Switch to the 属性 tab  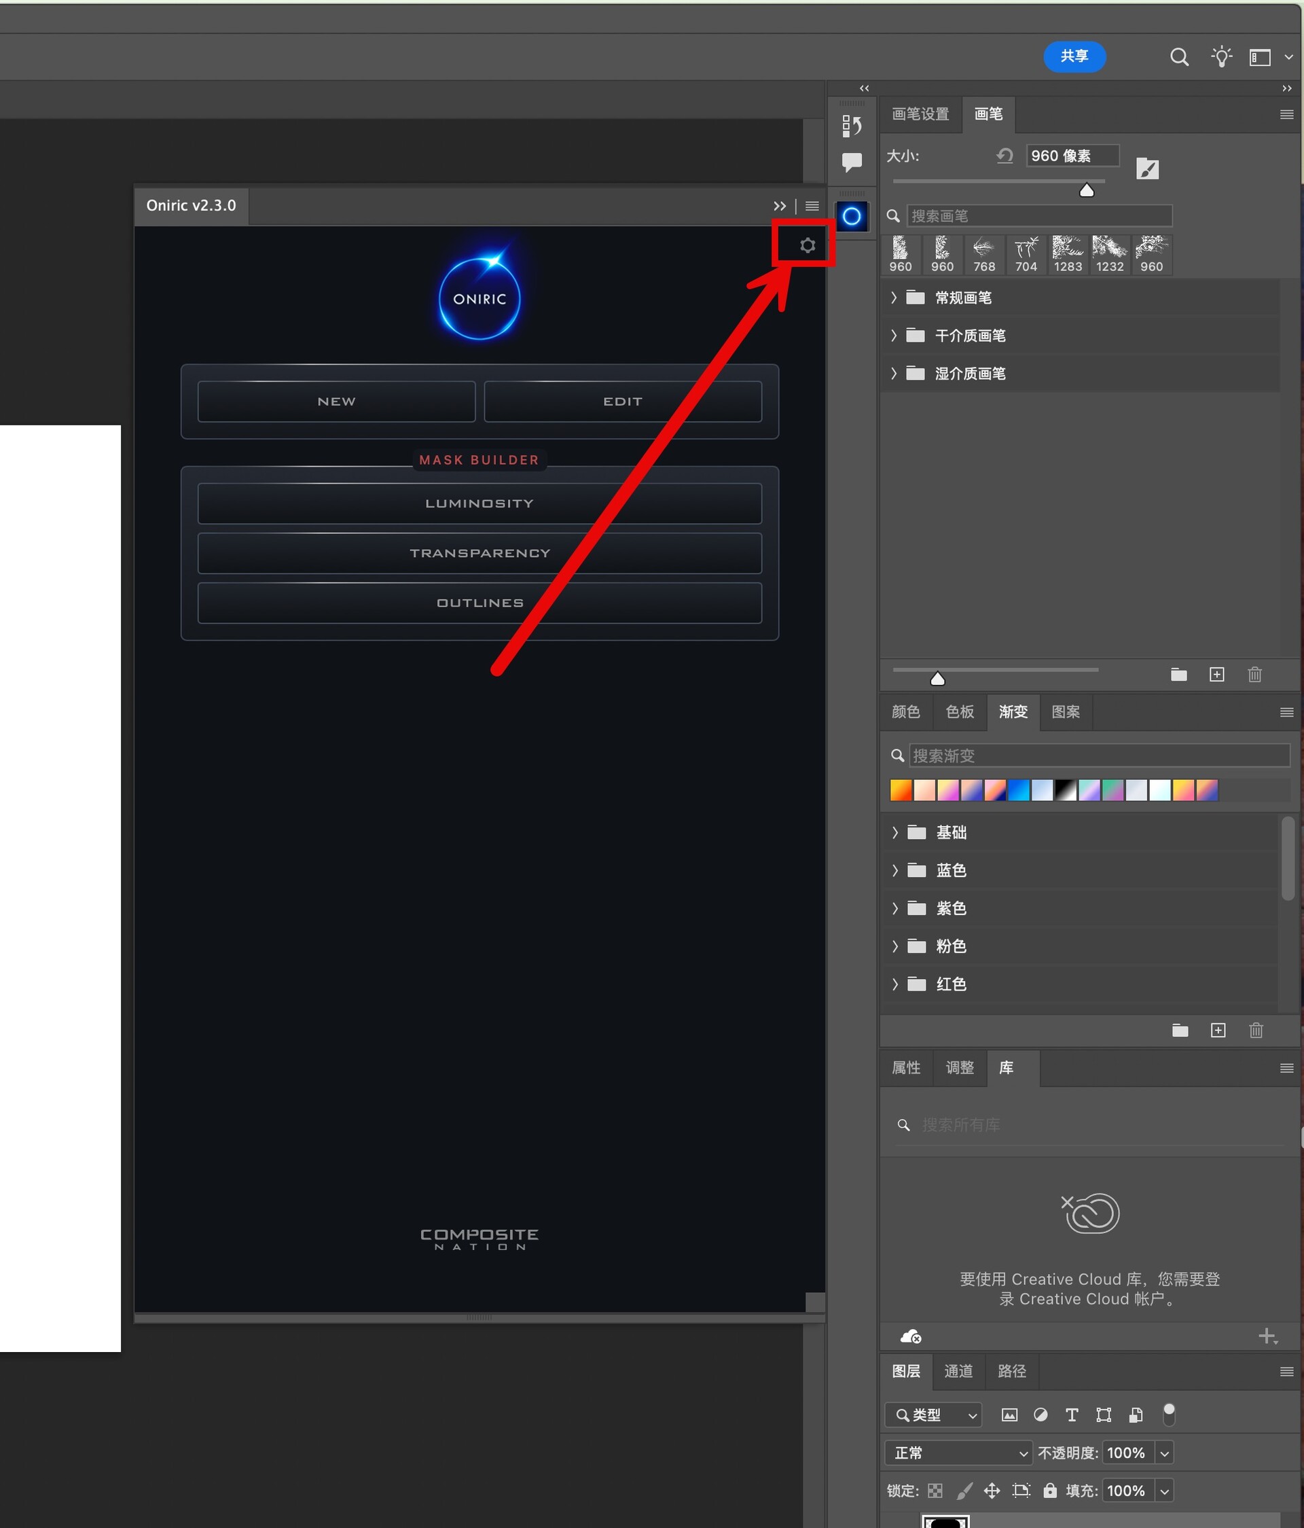click(x=906, y=1068)
